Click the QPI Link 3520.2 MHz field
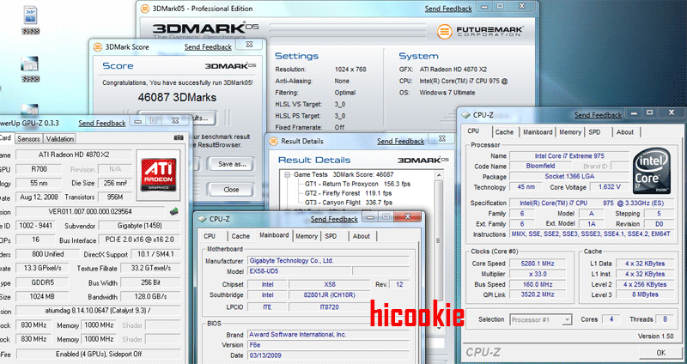 click(538, 294)
